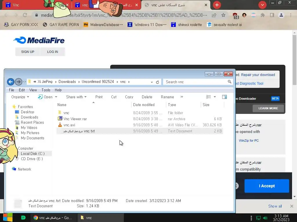
Task: Open MalwareDatabase bookmark
Action: click(103, 25)
